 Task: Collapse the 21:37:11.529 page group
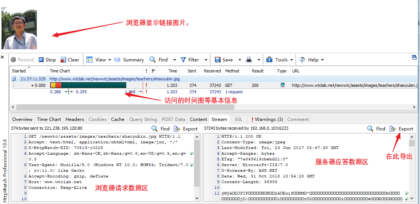(x=13, y=79)
